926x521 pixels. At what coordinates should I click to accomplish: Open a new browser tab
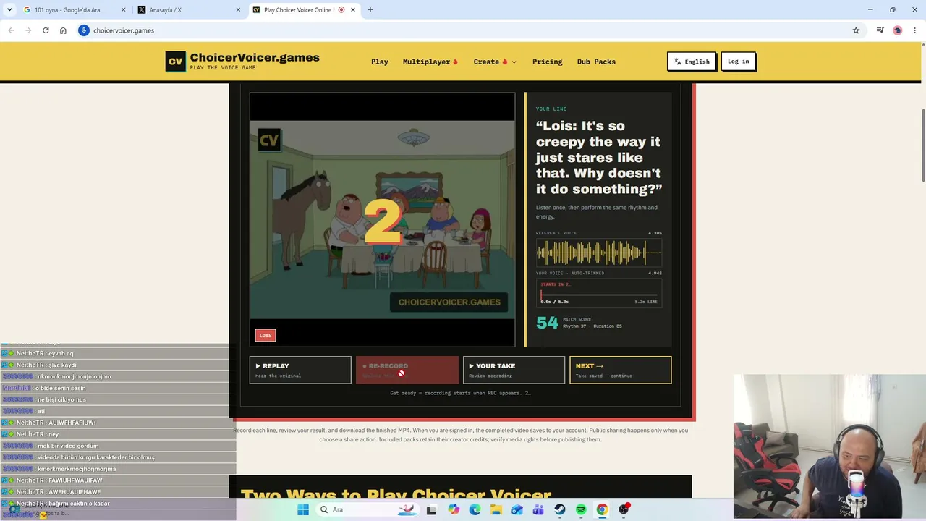point(370,10)
